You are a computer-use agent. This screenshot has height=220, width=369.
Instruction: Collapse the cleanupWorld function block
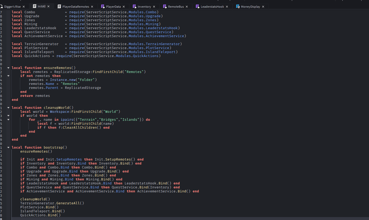tap(8, 108)
